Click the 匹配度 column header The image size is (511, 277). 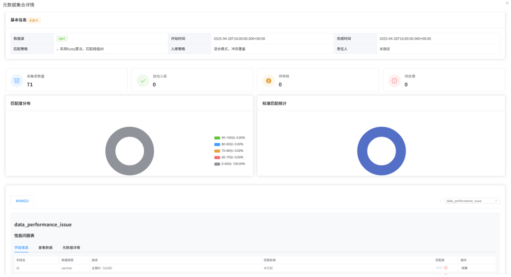coord(440,260)
